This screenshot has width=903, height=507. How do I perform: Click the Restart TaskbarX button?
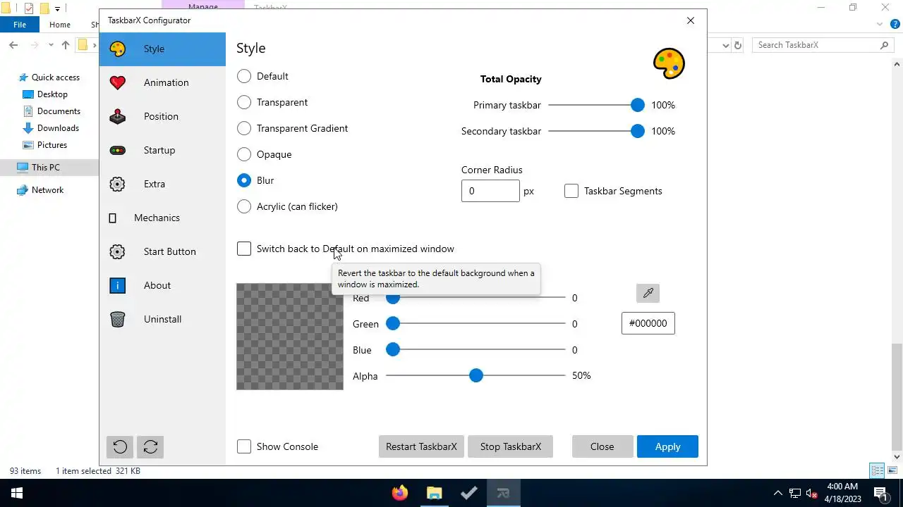click(421, 446)
